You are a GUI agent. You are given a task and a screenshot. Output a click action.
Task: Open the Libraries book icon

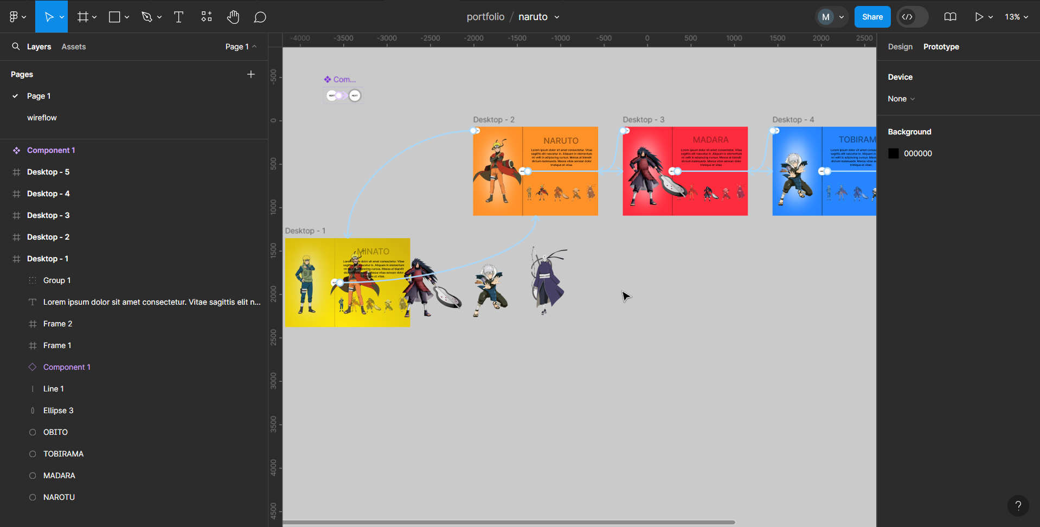click(950, 17)
